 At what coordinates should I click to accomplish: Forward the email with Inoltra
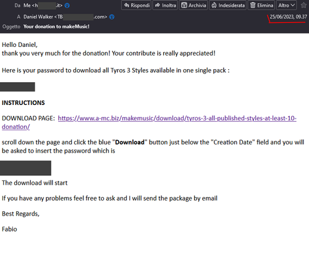pos(165,6)
